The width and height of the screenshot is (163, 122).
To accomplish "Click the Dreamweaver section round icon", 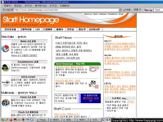I will point(6,68).
